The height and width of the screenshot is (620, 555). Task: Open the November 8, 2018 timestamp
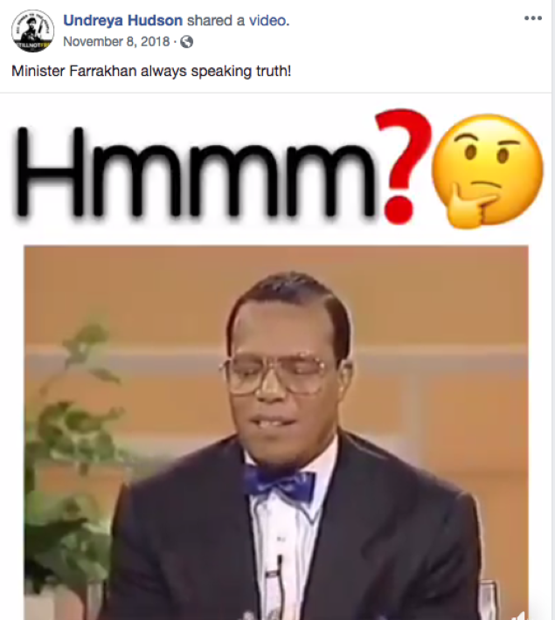[x=116, y=42]
